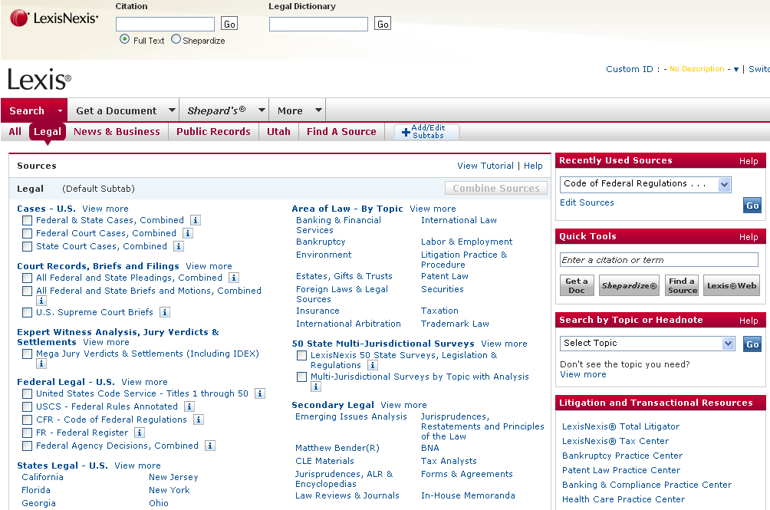
Task: Open the Get a Document dropdown arrow
Action: point(170,111)
